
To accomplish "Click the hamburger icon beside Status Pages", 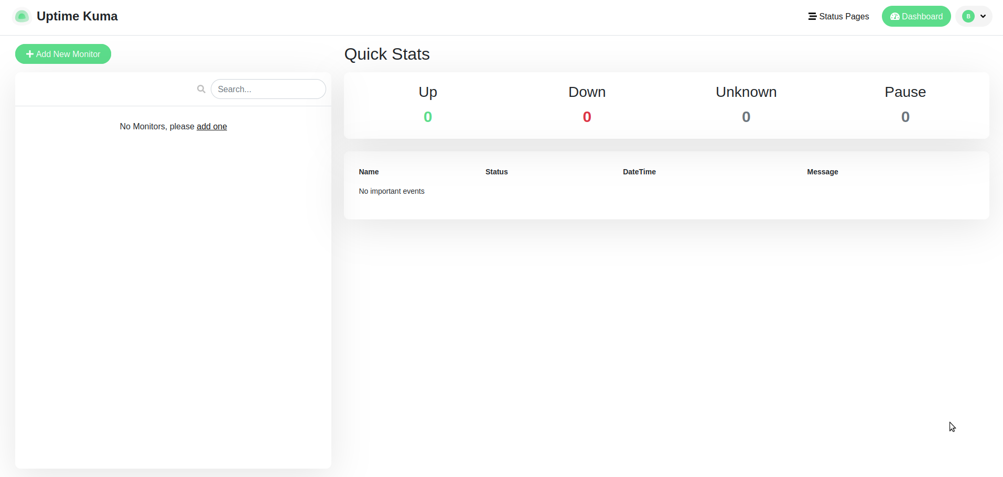I will coord(812,17).
